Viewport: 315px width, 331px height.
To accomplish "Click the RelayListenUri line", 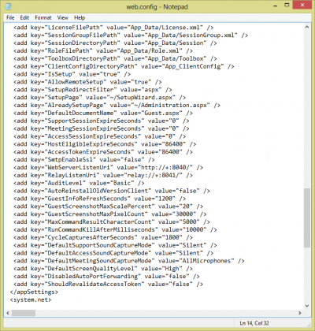I will [x=103, y=175].
